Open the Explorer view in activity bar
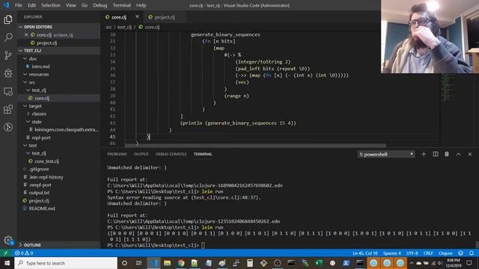The width and height of the screenshot is (479, 269). click(8, 19)
